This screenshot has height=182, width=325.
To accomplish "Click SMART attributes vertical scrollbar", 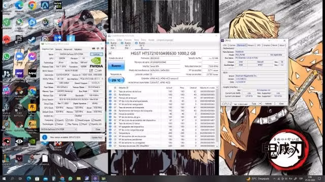I will [217, 117].
